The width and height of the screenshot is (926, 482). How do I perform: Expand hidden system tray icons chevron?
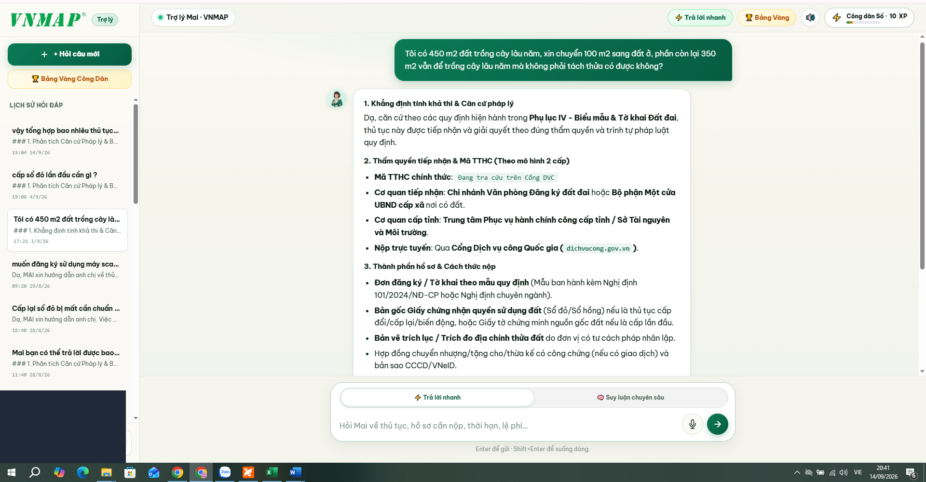797,472
